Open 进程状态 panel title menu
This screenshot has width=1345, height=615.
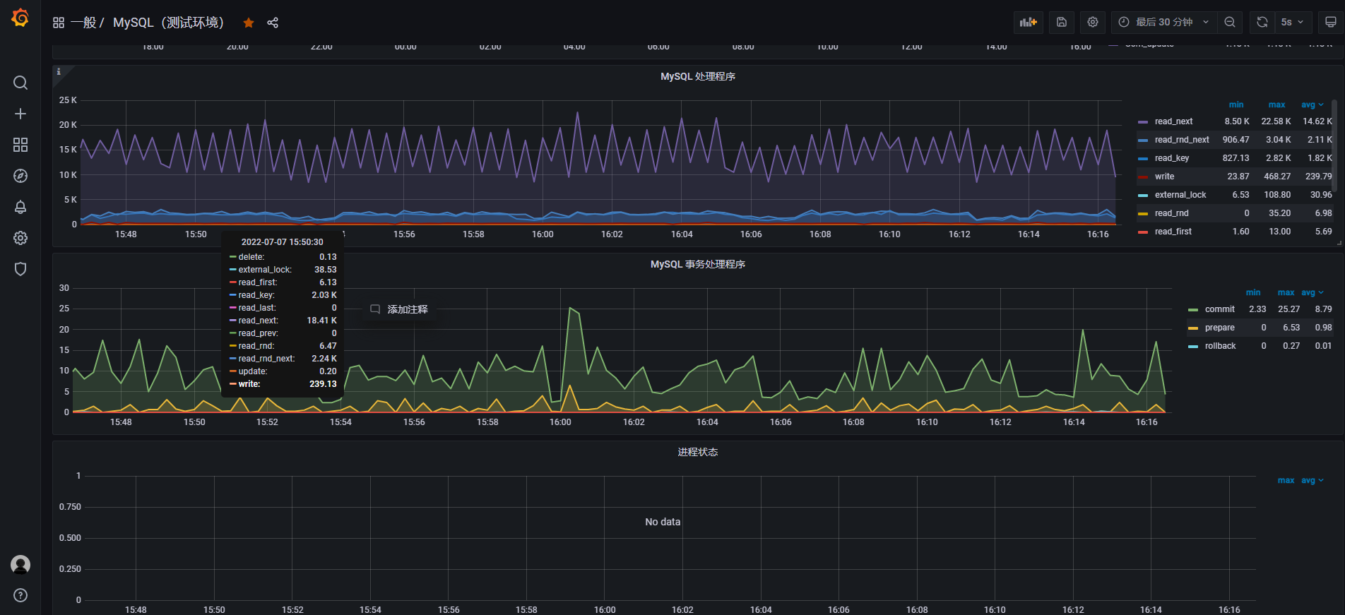pos(697,452)
